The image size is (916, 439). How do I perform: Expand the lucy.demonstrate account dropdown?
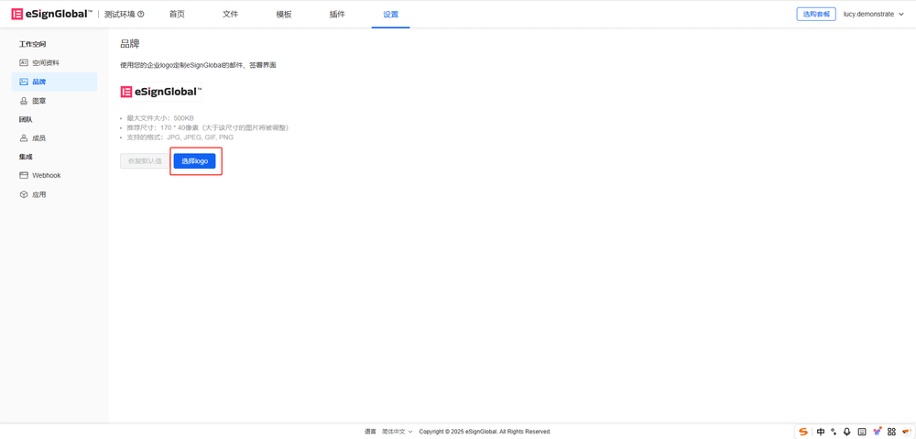[873, 15]
